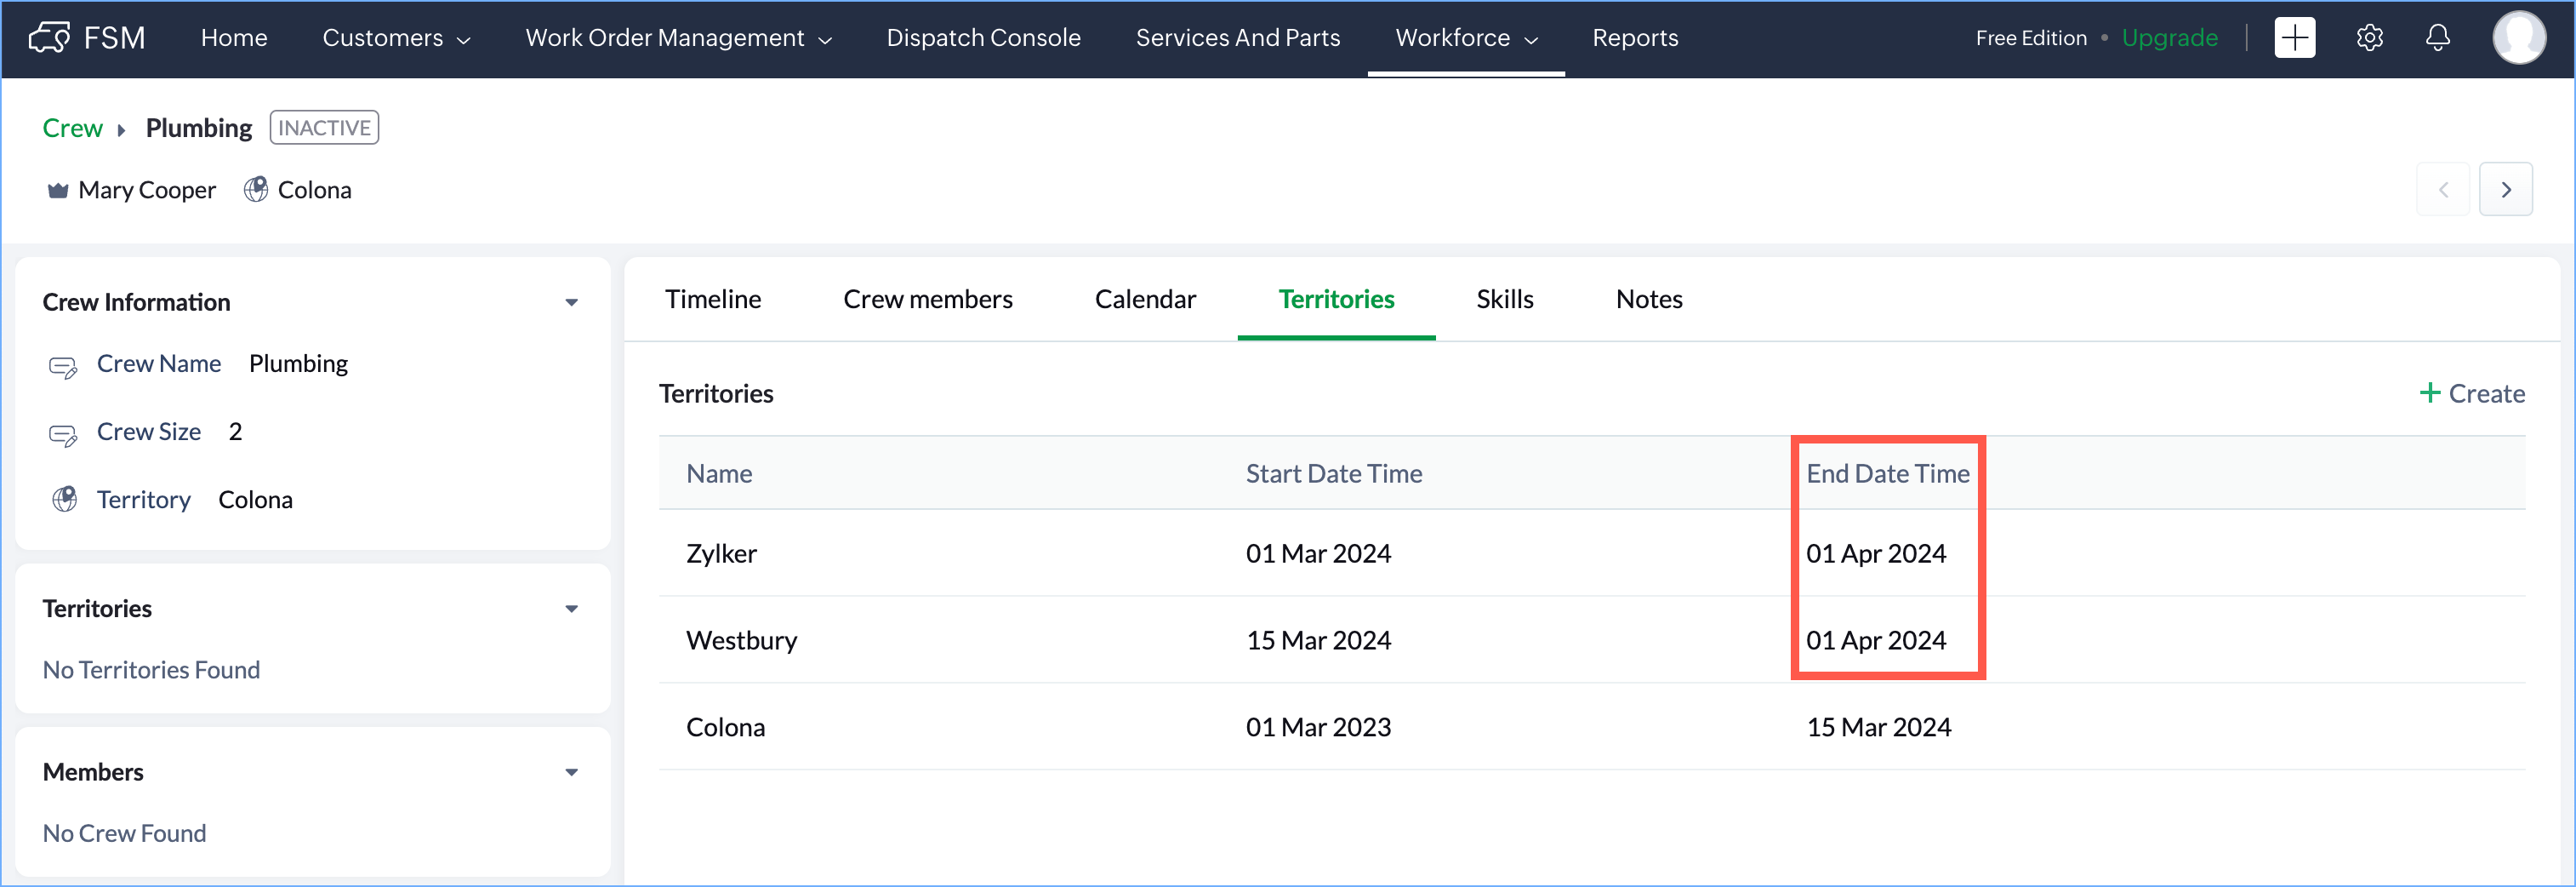
Task: Click the Crew Size edit field icon
Action: (63, 434)
